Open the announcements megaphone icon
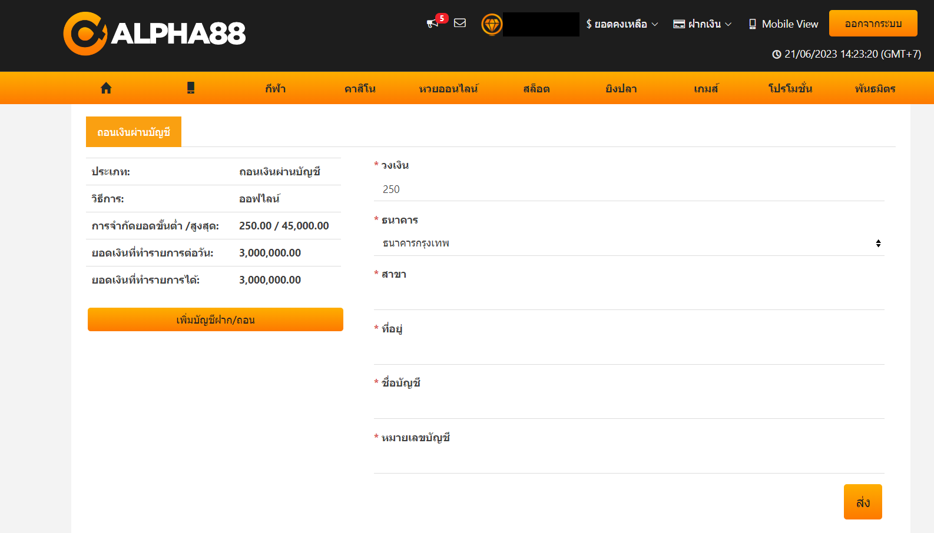This screenshot has width=934, height=533. 432,24
